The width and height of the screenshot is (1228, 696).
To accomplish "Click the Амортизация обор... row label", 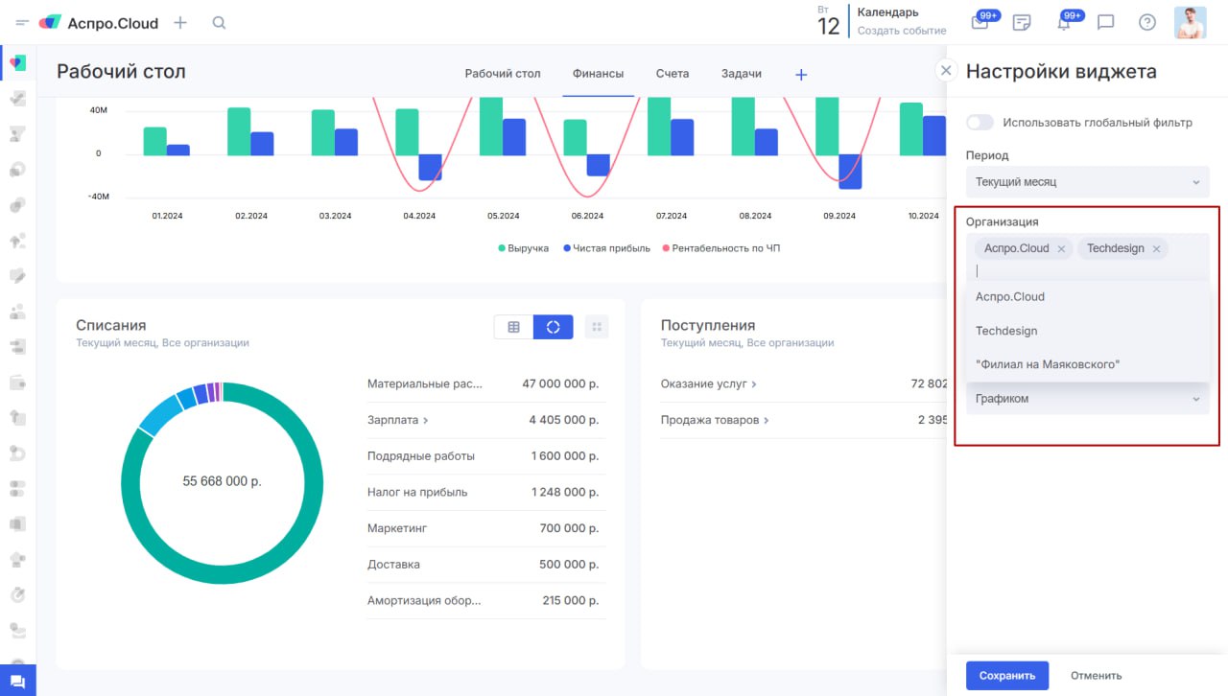I will [x=424, y=601].
